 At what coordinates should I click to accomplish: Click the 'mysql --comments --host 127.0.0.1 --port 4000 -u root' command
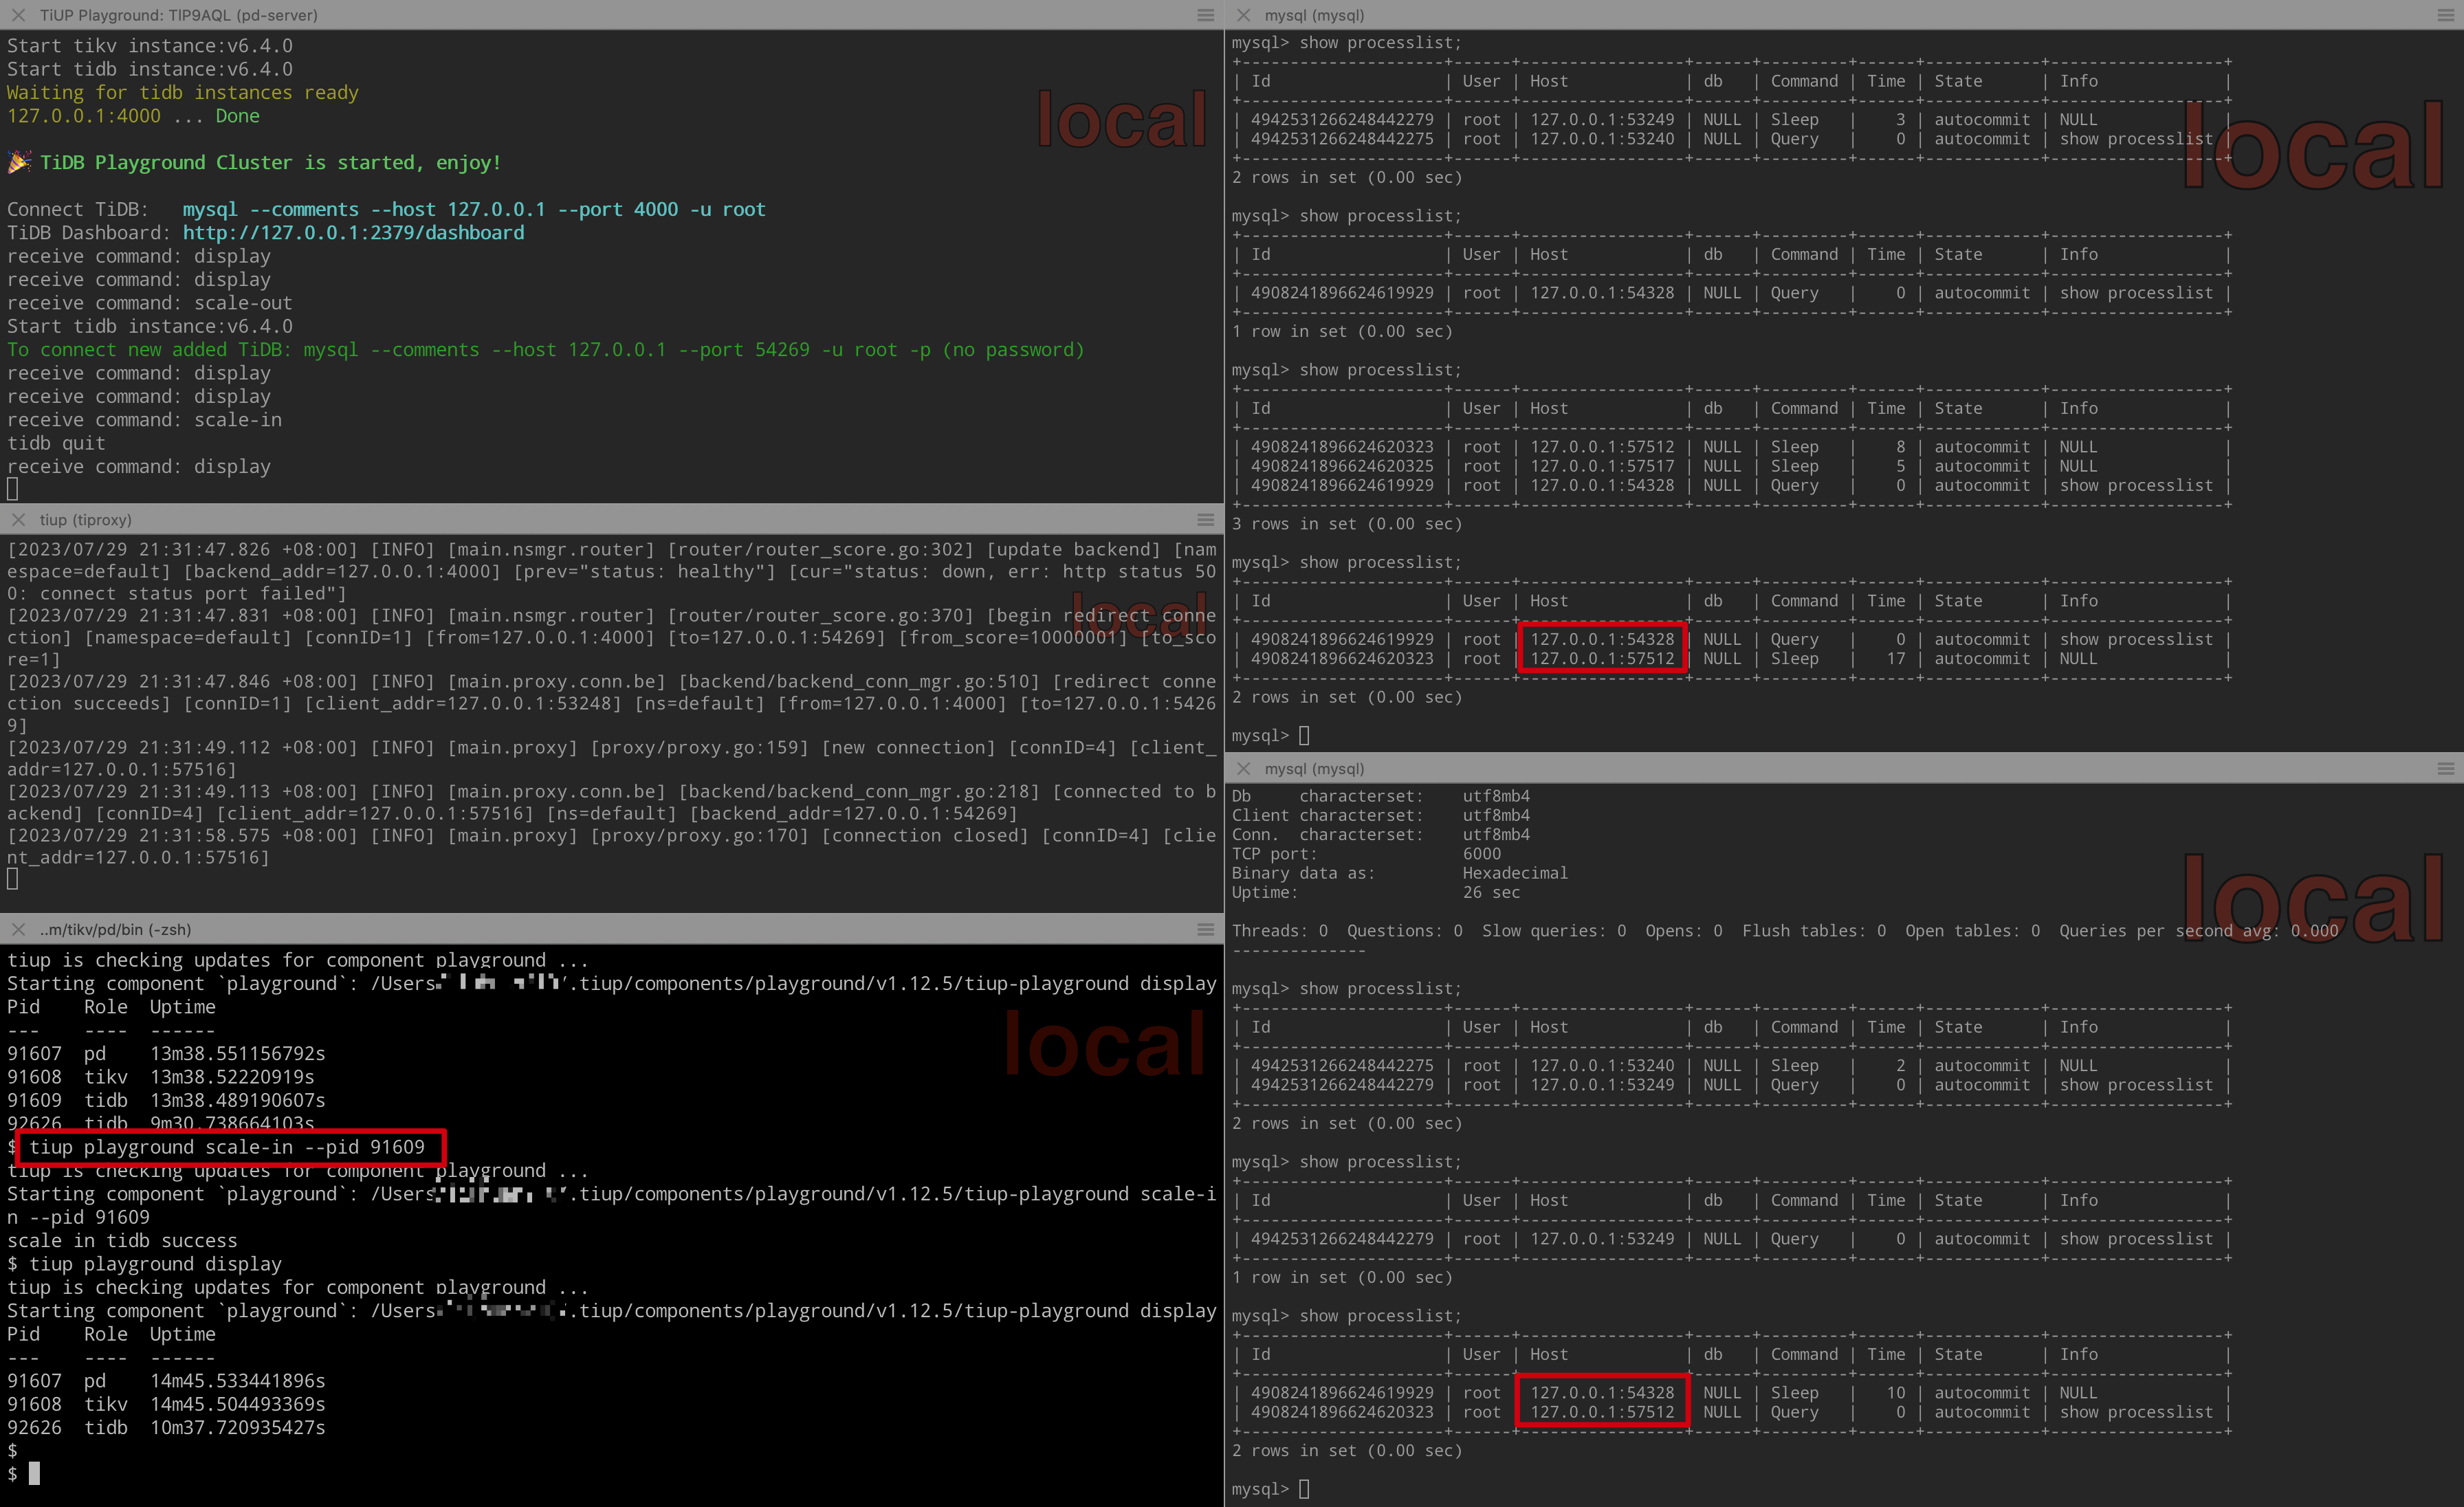(x=474, y=209)
